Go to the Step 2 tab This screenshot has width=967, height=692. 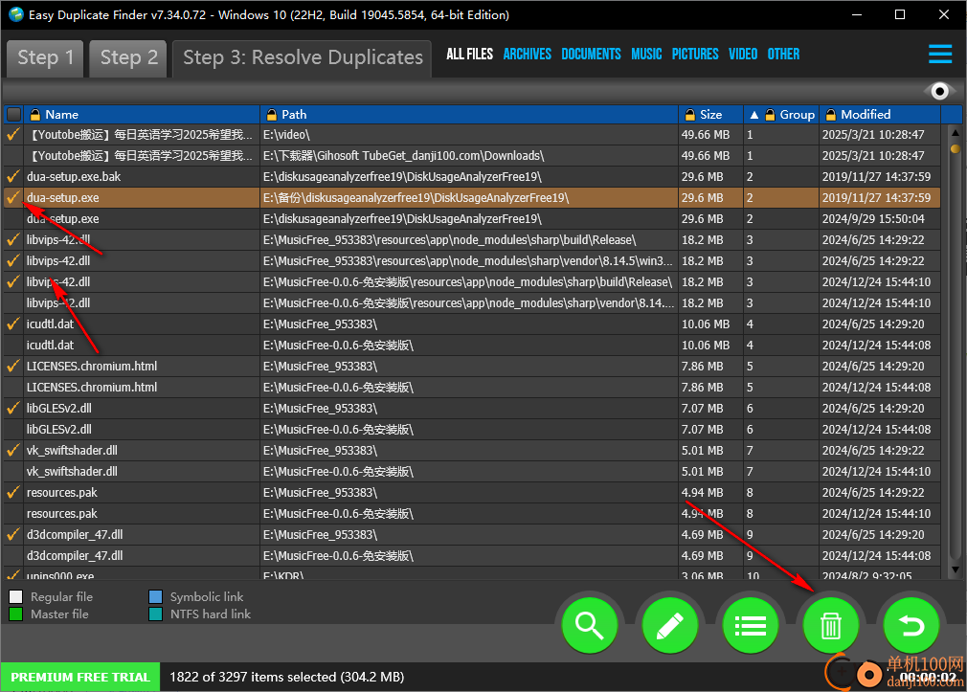point(128,58)
